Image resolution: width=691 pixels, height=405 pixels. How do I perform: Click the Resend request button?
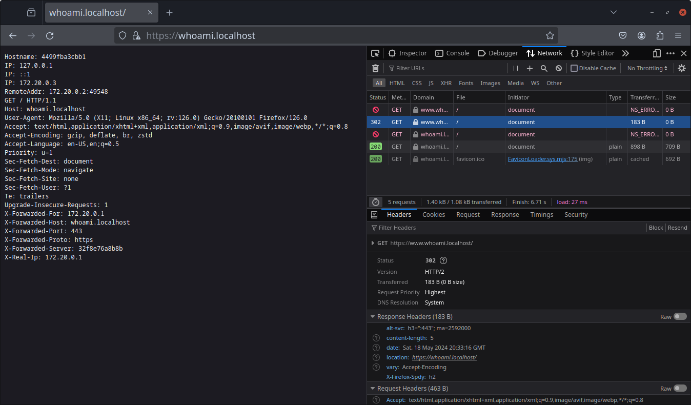coord(677,228)
